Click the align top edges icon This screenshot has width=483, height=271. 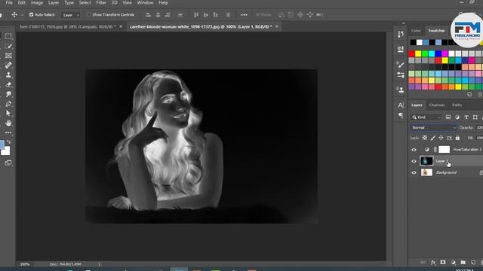pyautogui.click(x=196, y=15)
